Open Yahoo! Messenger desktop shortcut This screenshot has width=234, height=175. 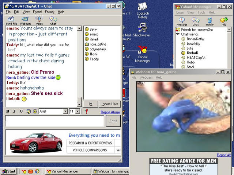tap(143, 54)
